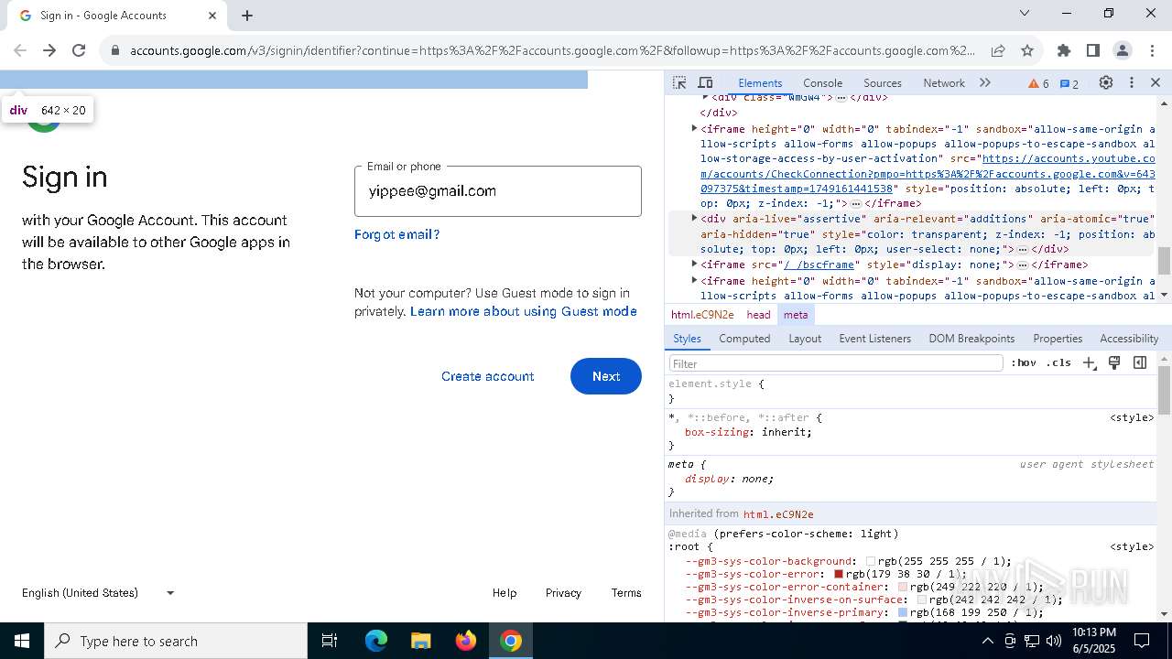
Task: Open the Layout tab
Action: 805,339
